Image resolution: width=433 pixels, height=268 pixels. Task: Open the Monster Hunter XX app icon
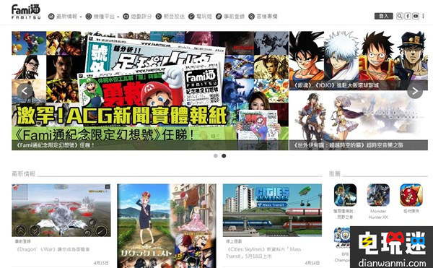[378, 195]
